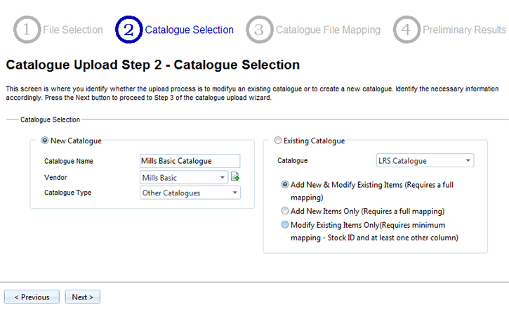The height and width of the screenshot is (310, 509).
Task: Open the Vendor dropdown showing Mills Basic
Action: [185, 177]
